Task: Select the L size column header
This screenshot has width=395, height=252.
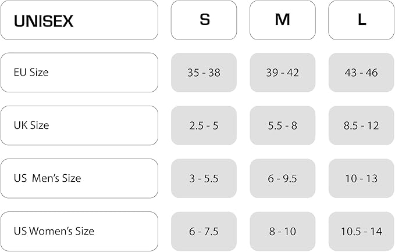Action: coord(361,20)
